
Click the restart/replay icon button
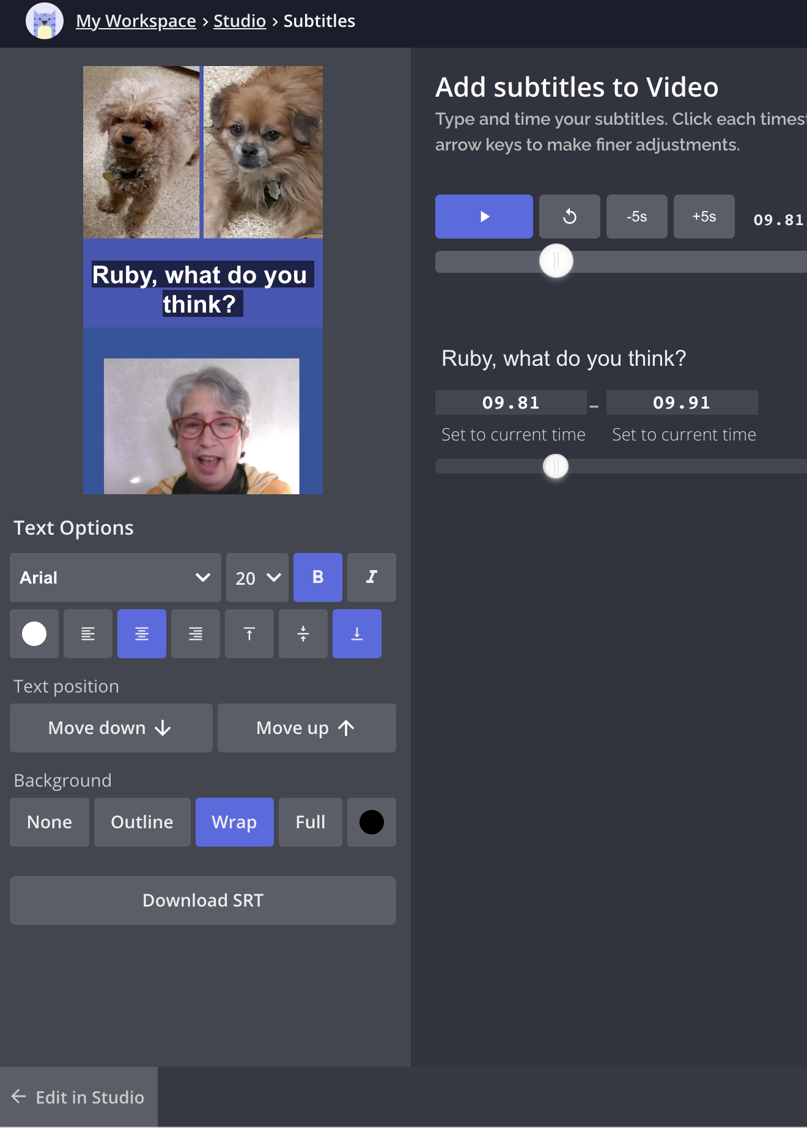point(569,217)
